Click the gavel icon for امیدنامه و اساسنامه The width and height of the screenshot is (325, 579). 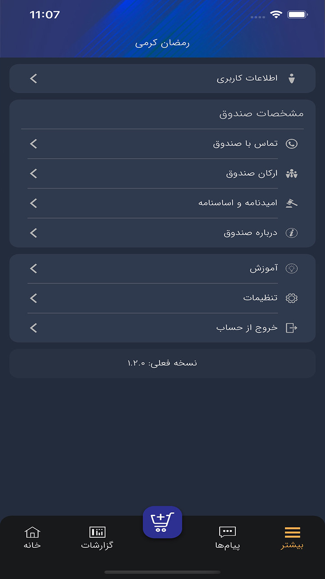pos(291,203)
